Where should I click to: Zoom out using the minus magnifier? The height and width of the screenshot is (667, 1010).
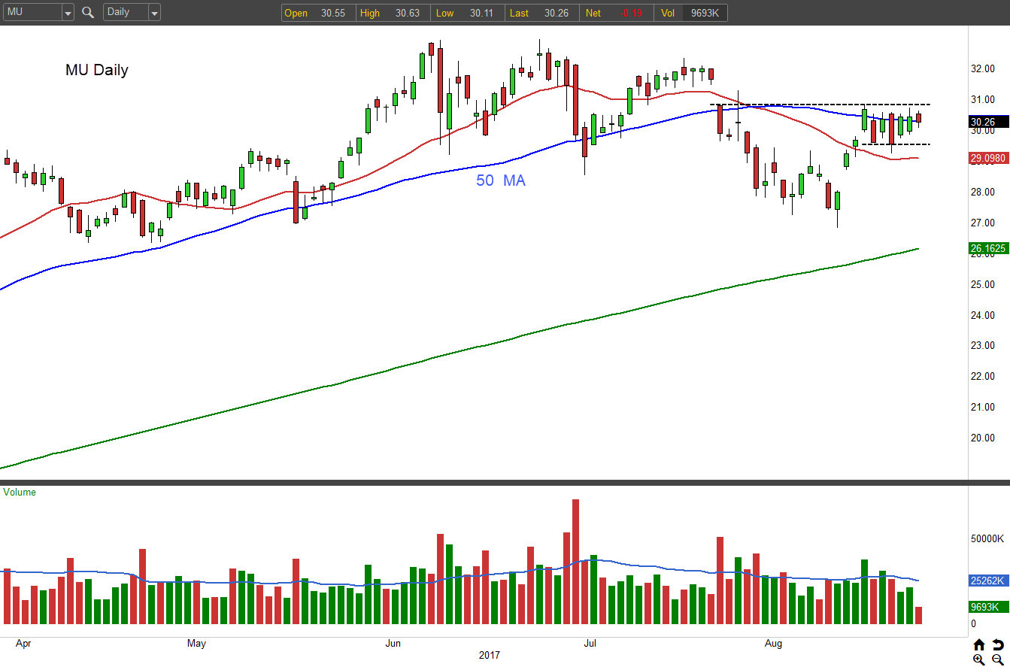[997, 659]
